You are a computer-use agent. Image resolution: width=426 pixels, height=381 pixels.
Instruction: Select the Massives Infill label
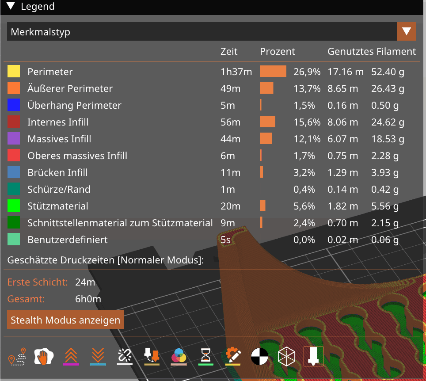click(x=59, y=139)
